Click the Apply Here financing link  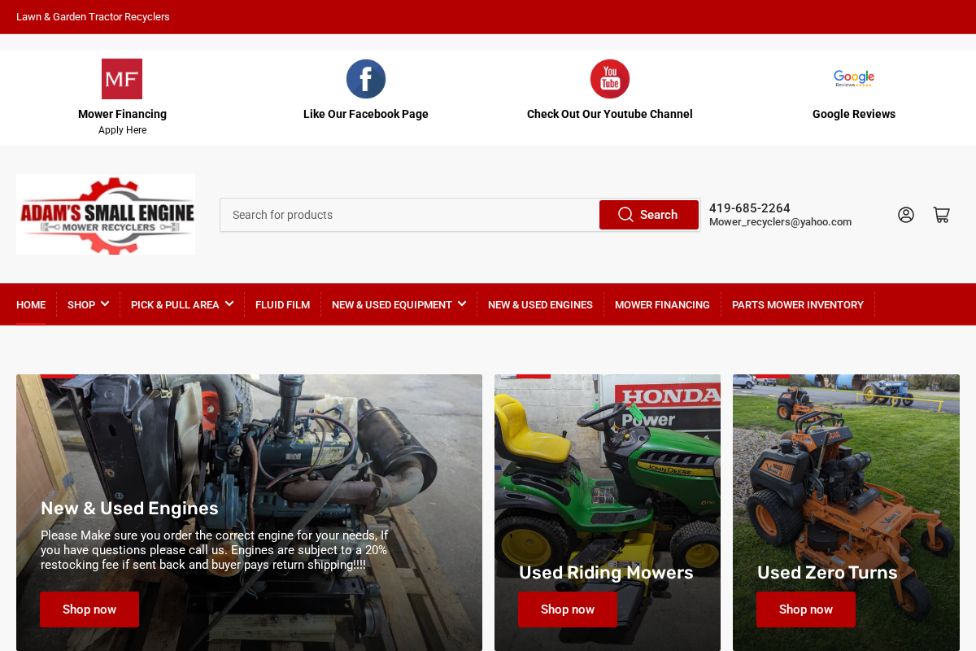[x=122, y=129]
